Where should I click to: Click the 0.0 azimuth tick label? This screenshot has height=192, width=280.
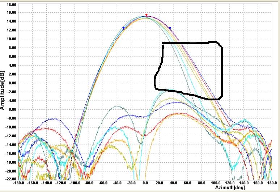145,183
